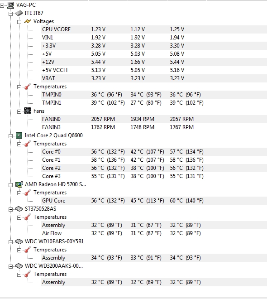
Task: Click the ST3750528AS hard drive icon
Action: coord(19,209)
